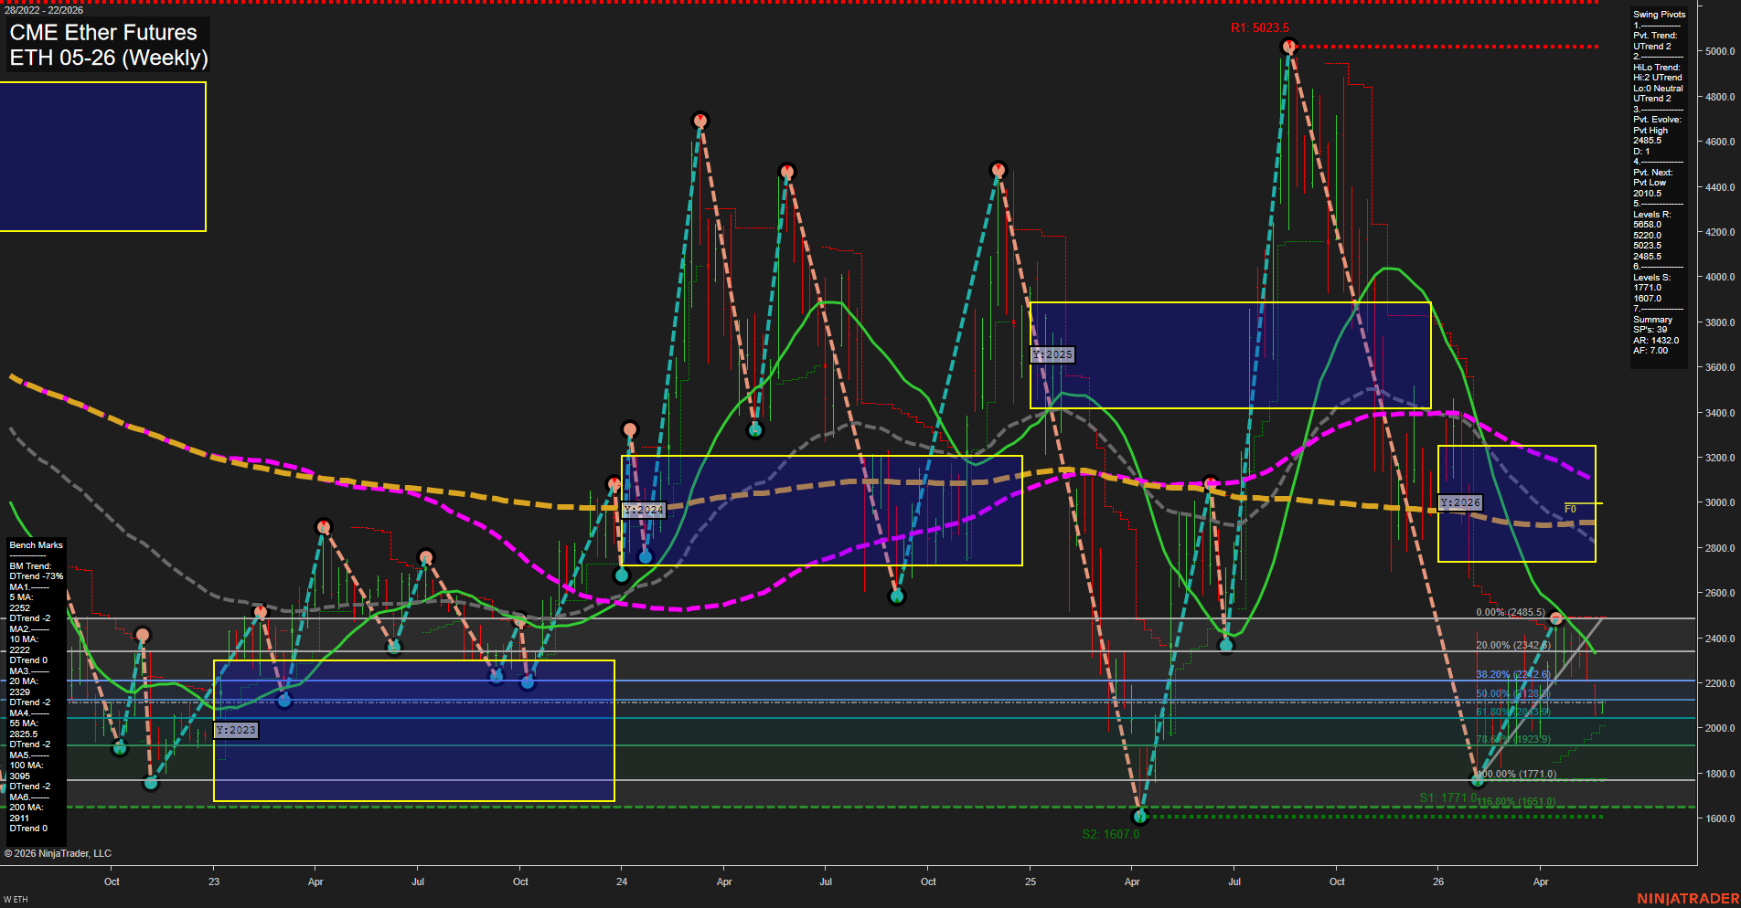Click resistance level 5220.0 in Swing Pivots
The image size is (1741, 908).
pos(1647,236)
